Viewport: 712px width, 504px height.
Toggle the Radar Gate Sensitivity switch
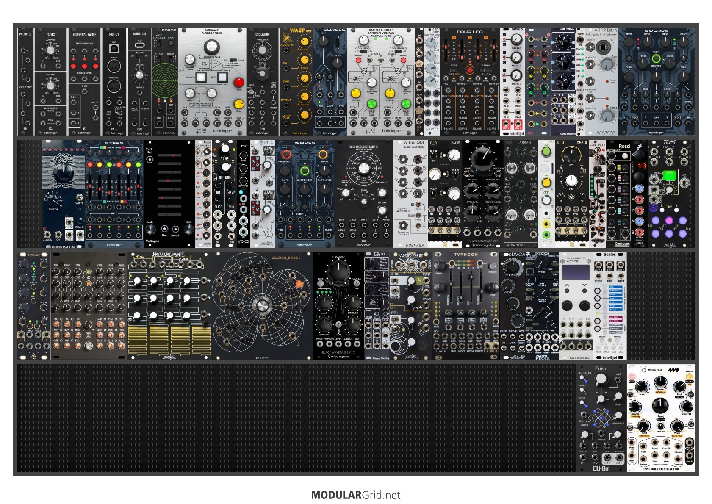159,44
